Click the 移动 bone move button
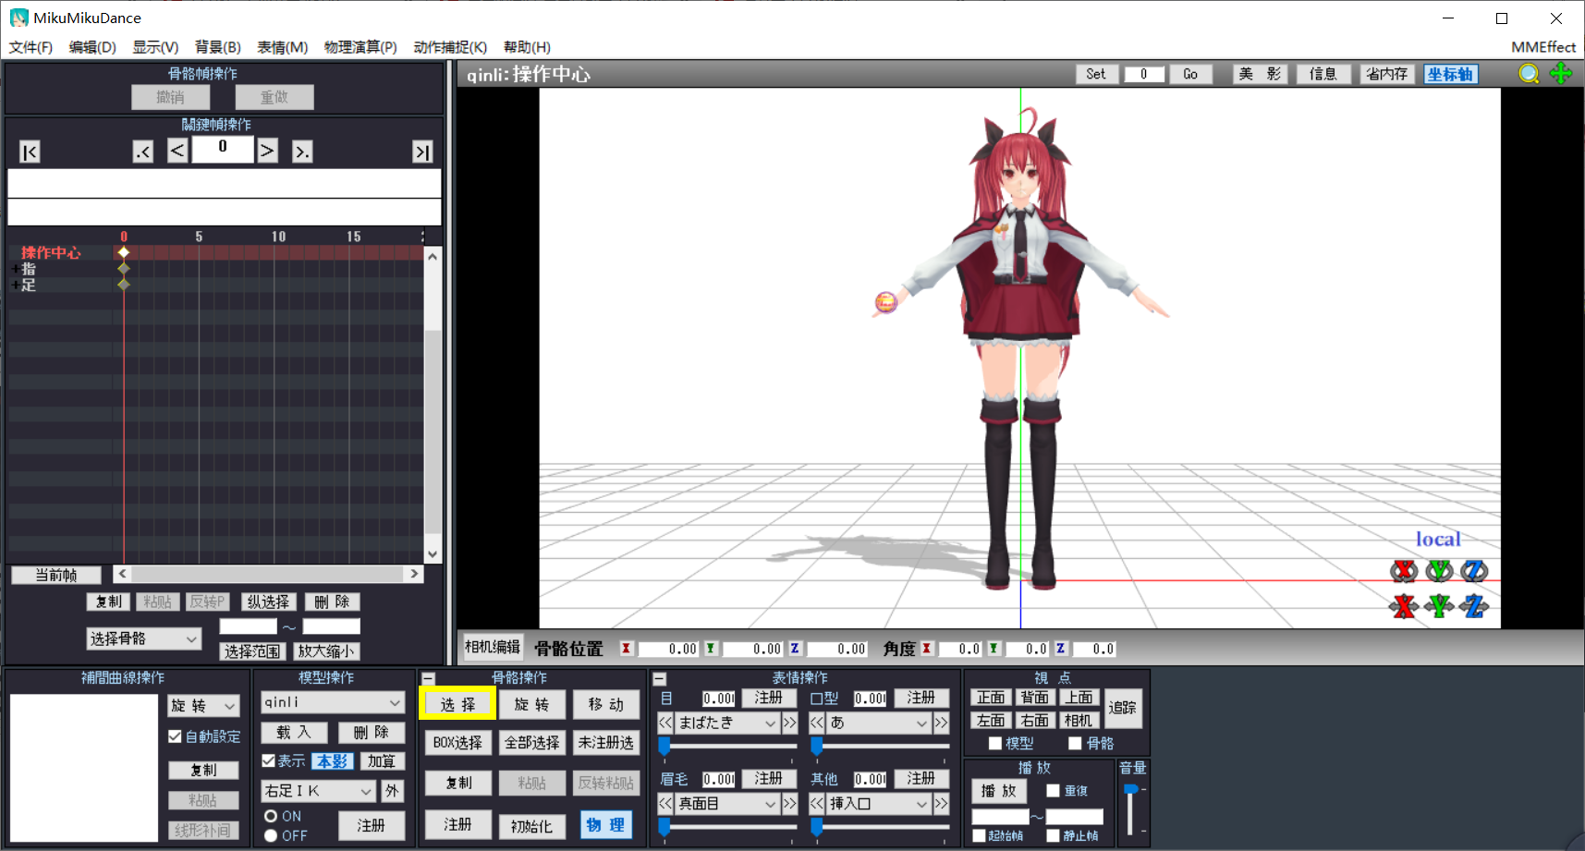Image resolution: width=1585 pixels, height=851 pixels. 605,704
